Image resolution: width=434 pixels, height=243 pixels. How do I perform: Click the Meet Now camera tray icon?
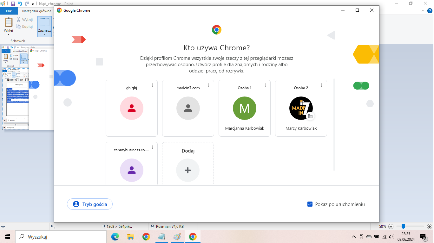(x=361, y=237)
